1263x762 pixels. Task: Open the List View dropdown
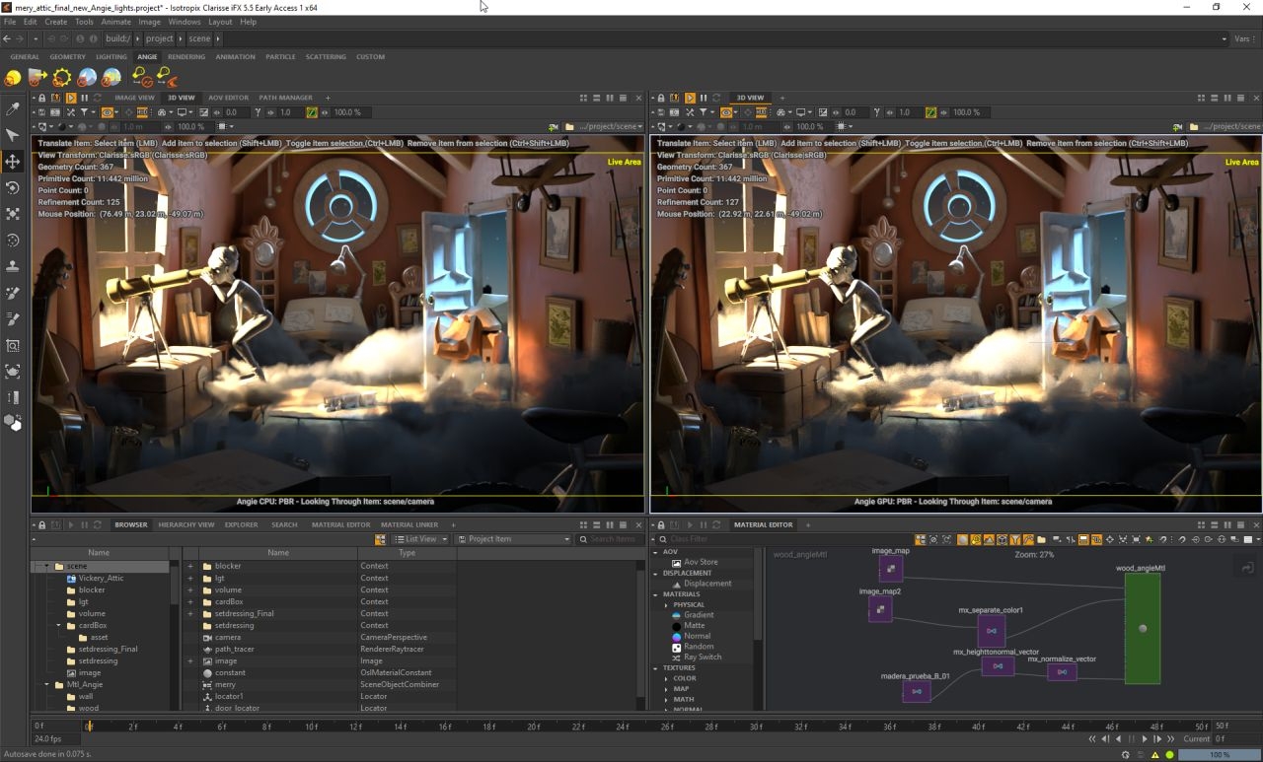(420, 539)
